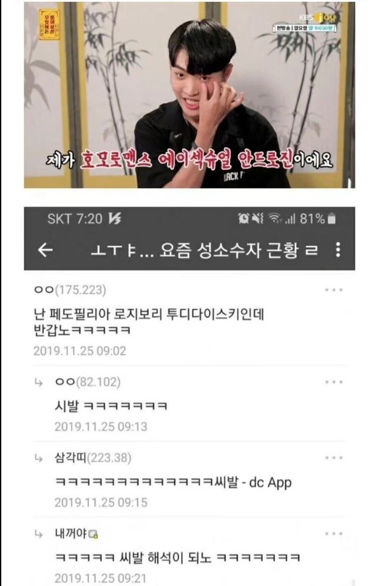Tap the alarm clock status bar icon
Screen dimensions: 376x586
(243, 218)
